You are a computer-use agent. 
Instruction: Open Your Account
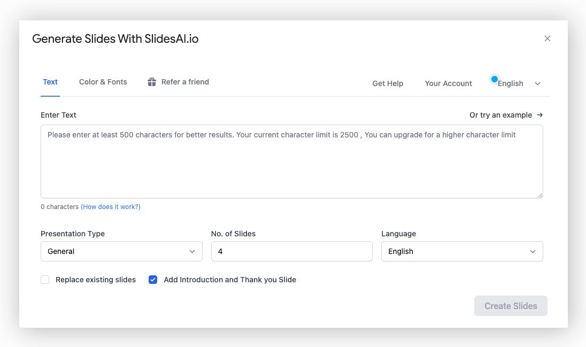448,83
